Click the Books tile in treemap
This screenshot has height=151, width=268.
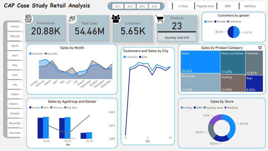[x=200, y=62]
